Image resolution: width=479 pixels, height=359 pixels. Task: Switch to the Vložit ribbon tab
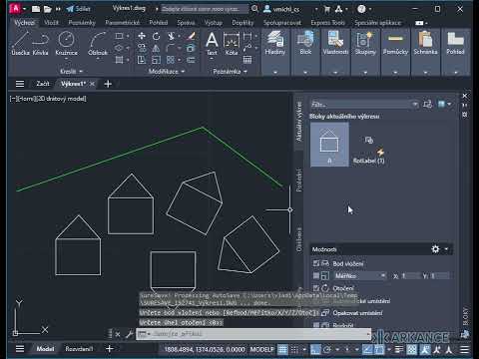pyautogui.click(x=51, y=23)
